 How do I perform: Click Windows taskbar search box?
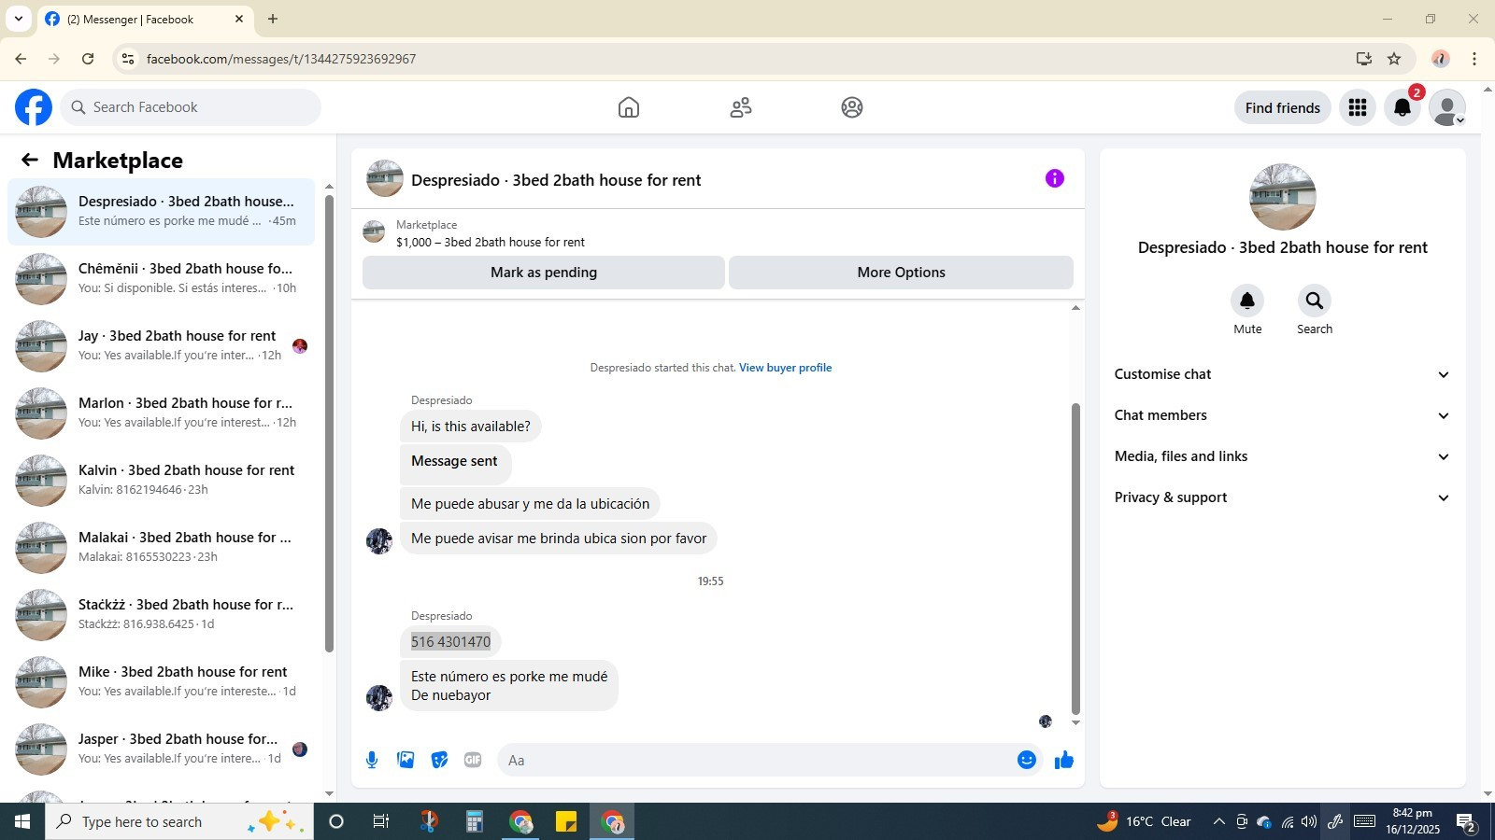[179, 821]
